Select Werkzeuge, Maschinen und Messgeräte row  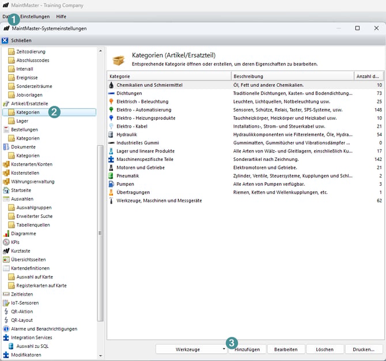pos(245,201)
